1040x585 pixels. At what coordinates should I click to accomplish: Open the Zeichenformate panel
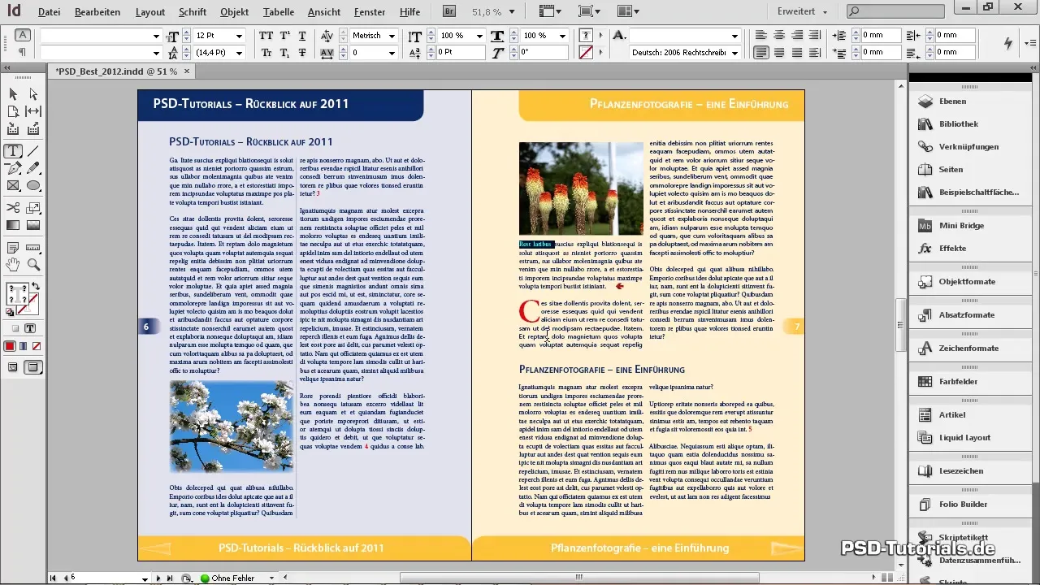click(967, 349)
